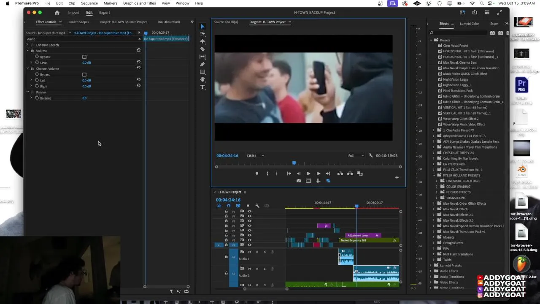Select the Adjustment Layer clip

tap(363, 235)
